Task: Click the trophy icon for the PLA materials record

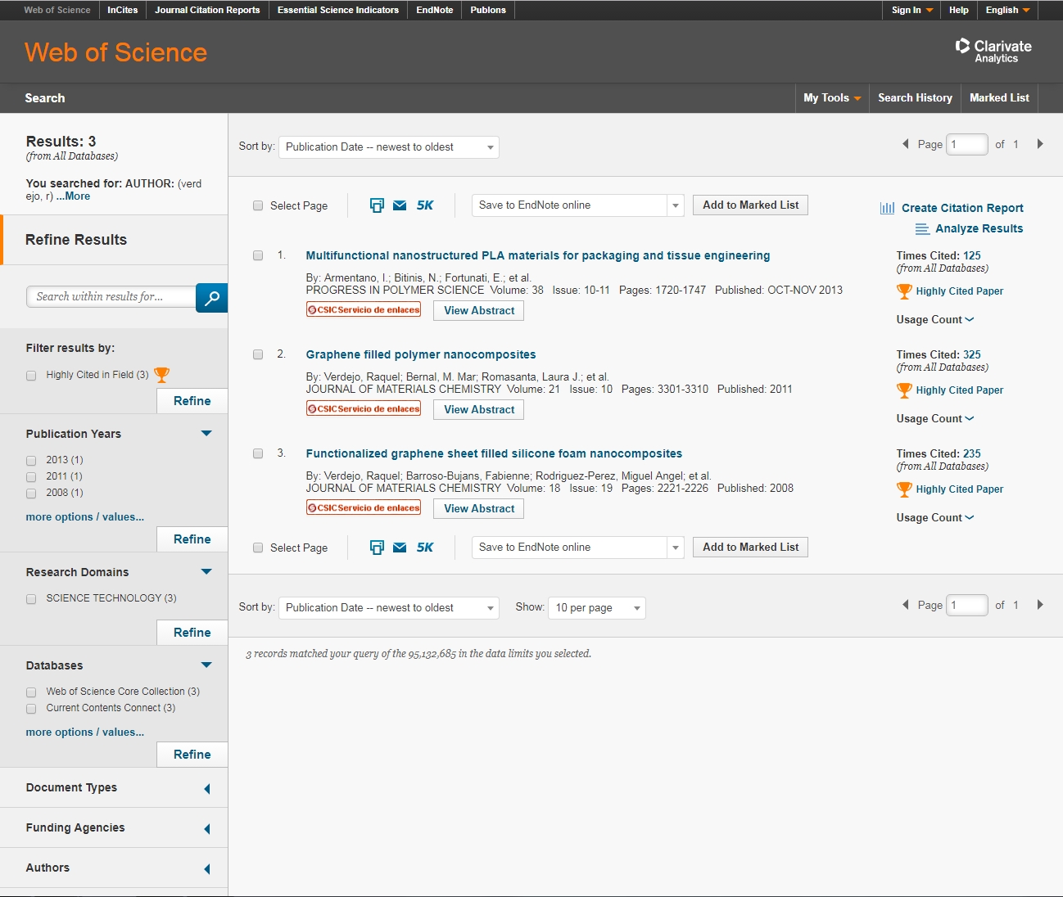Action: pyautogui.click(x=904, y=291)
